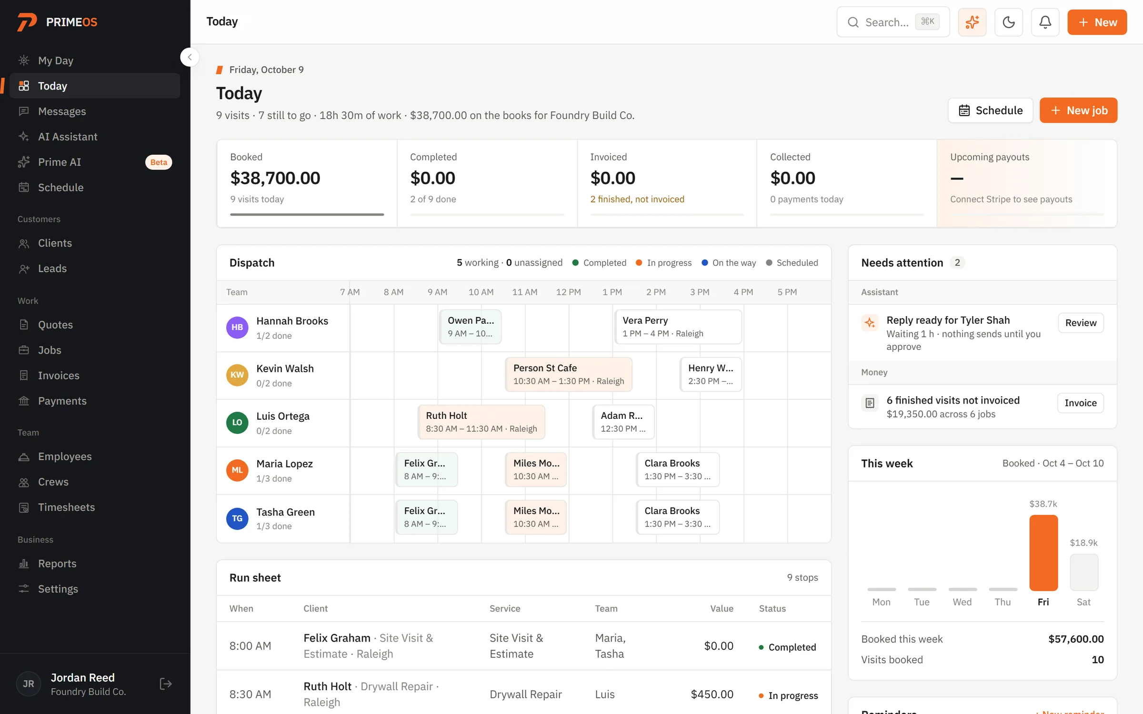Click the Jobs briefcase icon
The width and height of the screenshot is (1143, 714).
tap(24, 350)
